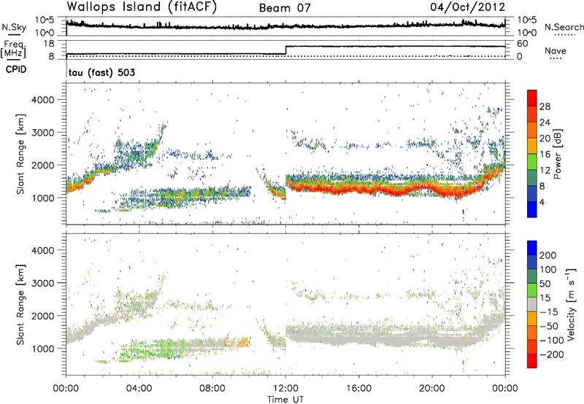Click the 'Power [dB]' color bar label
Screen dimensions: 584x404
point(557,154)
